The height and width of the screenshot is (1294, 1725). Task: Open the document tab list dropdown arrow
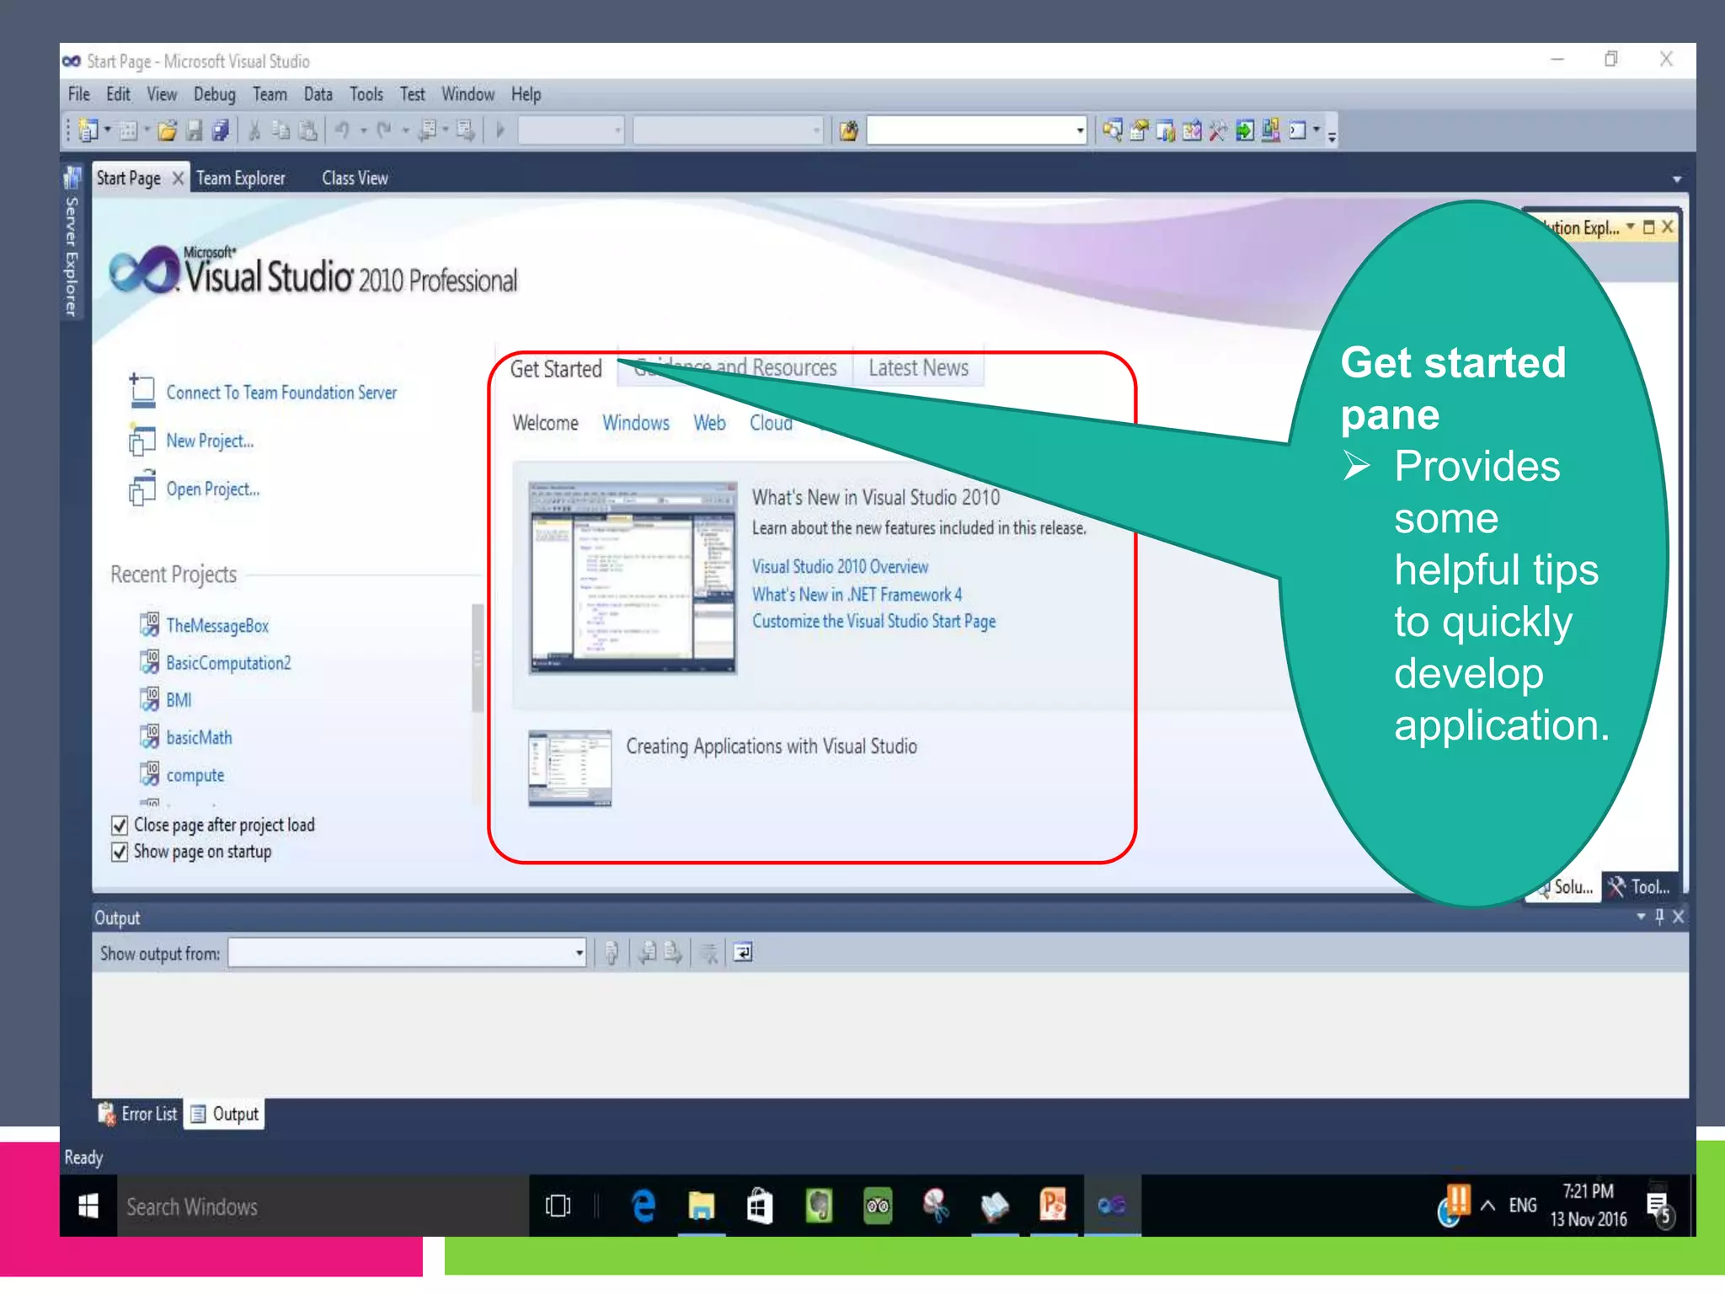tap(1676, 179)
